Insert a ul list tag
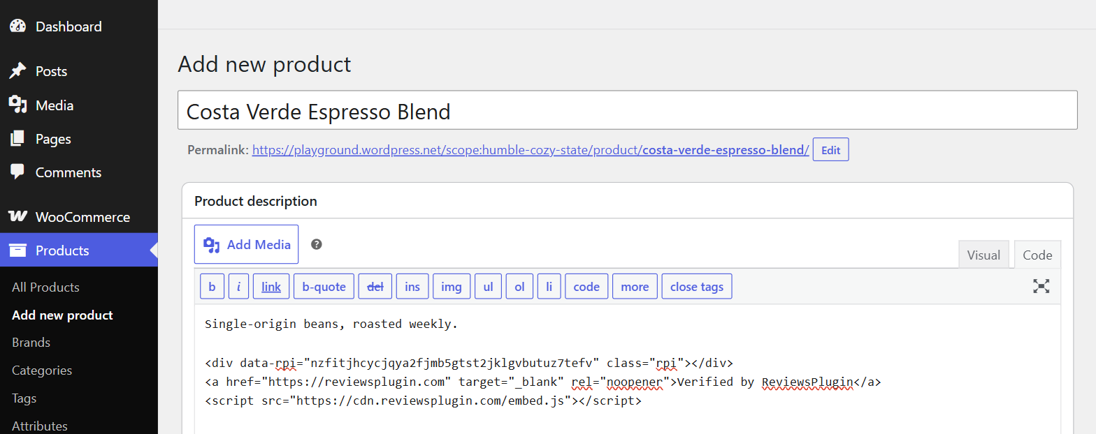1096x434 pixels. [489, 286]
